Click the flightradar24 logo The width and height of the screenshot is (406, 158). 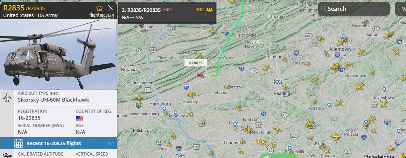(x=102, y=15)
